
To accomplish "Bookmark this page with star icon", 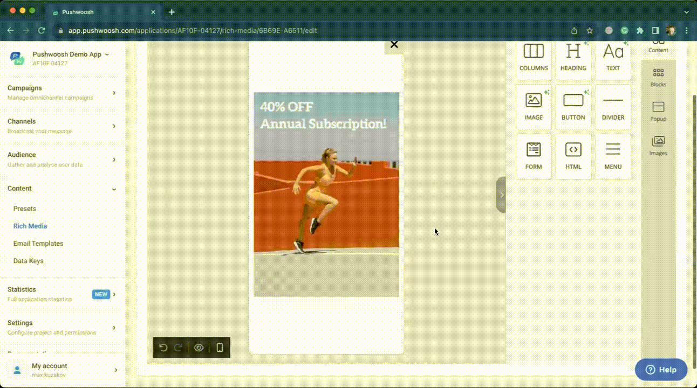I will (x=590, y=31).
